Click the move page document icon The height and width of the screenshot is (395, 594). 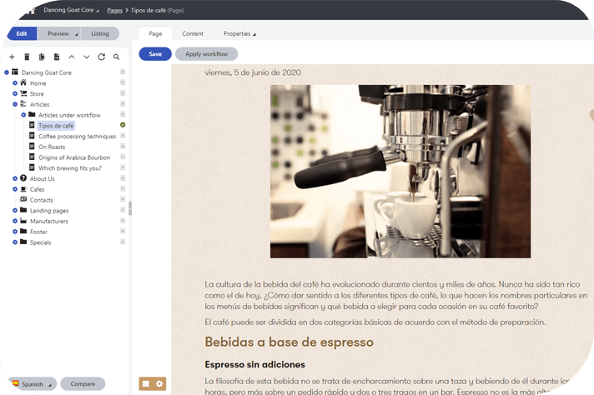(57, 57)
